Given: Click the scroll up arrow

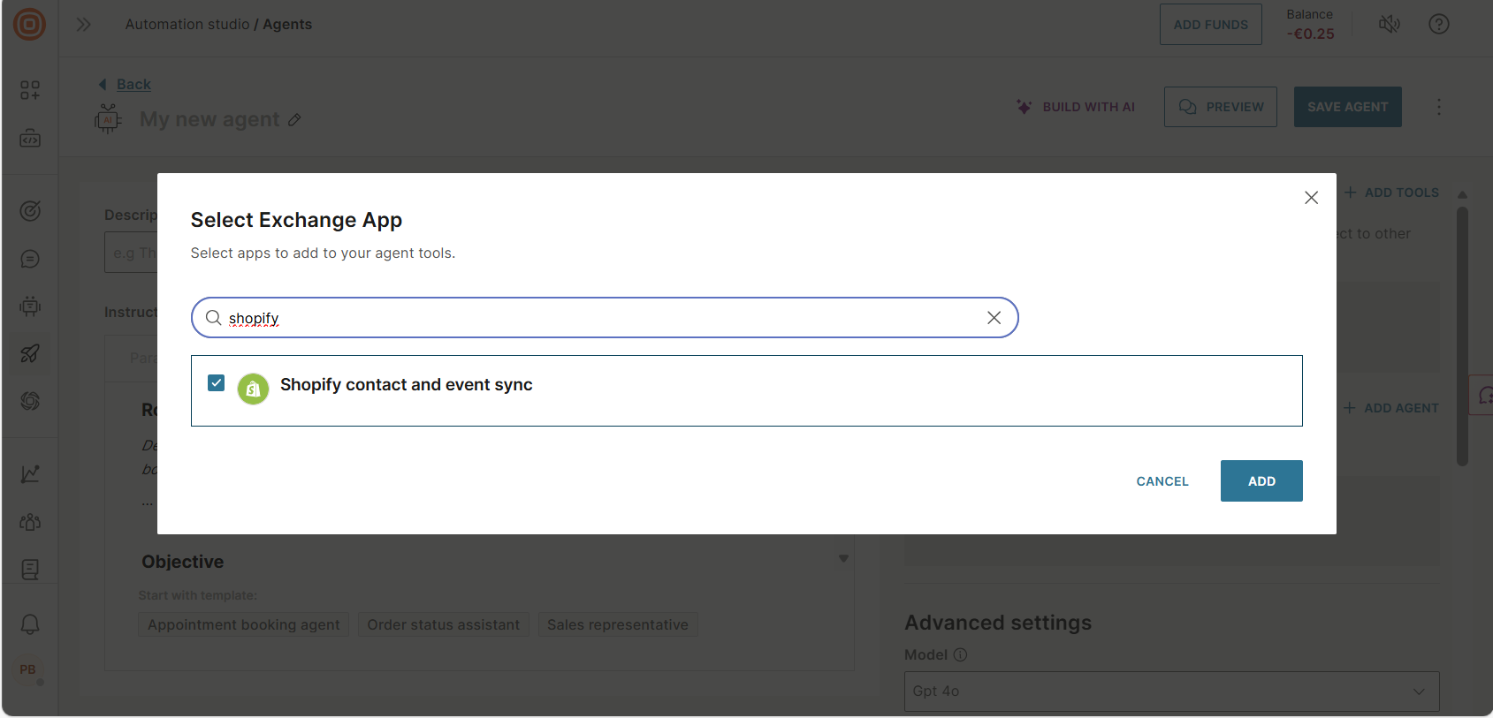Looking at the screenshot, I should pyautogui.click(x=1462, y=194).
